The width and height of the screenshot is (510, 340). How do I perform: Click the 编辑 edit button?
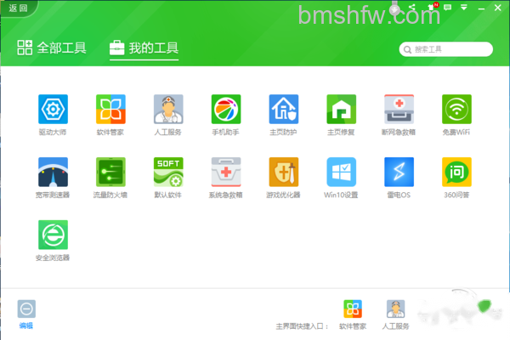tap(26, 314)
